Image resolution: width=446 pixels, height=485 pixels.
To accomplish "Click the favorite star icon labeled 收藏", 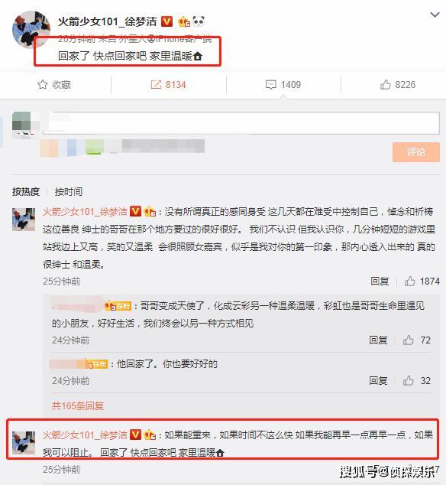I will pos(42,84).
